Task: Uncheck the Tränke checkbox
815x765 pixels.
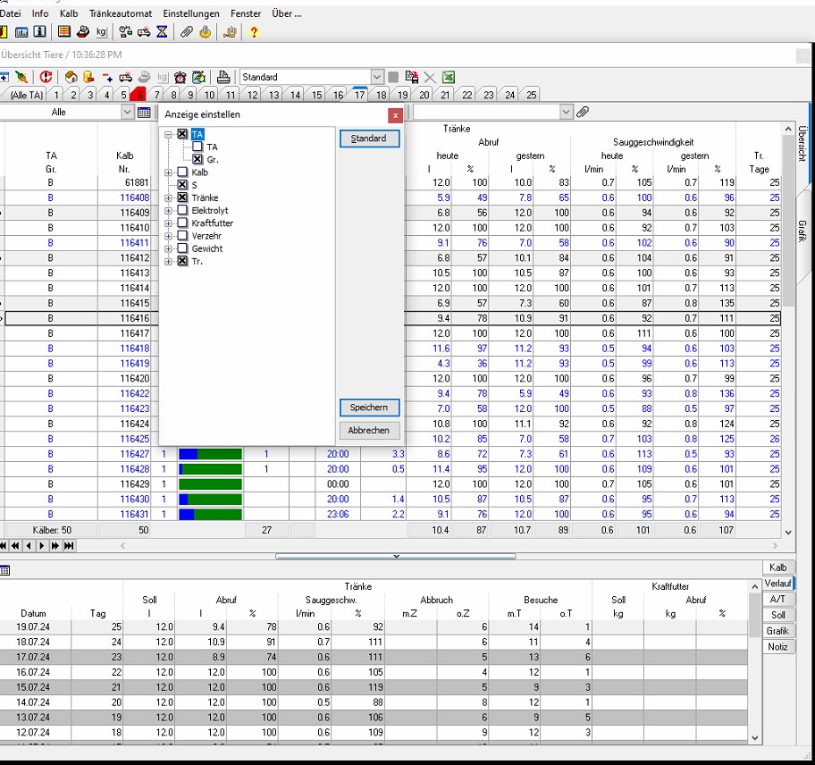Action: (182, 198)
